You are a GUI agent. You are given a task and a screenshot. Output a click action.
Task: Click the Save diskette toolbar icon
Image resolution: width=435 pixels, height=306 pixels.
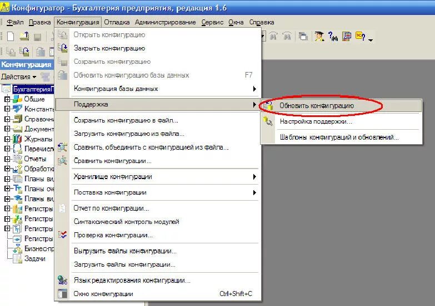tap(37, 37)
